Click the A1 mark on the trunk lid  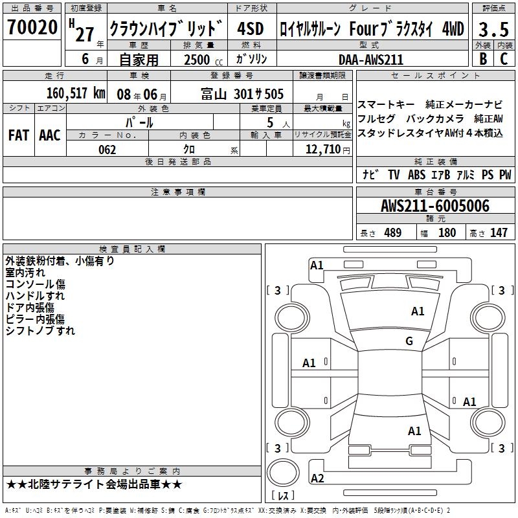[x=414, y=431]
